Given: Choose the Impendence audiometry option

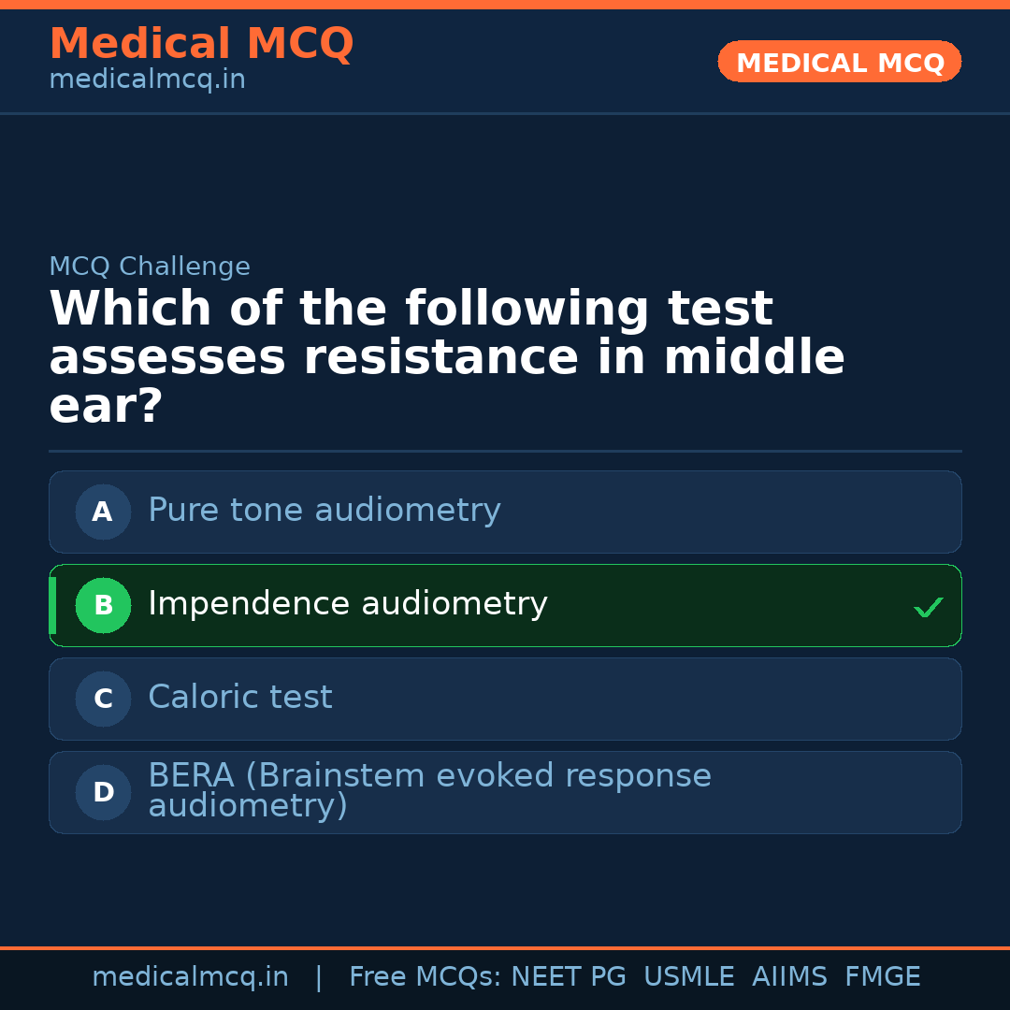Looking at the screenshot, I should click(x=348, y=604).
